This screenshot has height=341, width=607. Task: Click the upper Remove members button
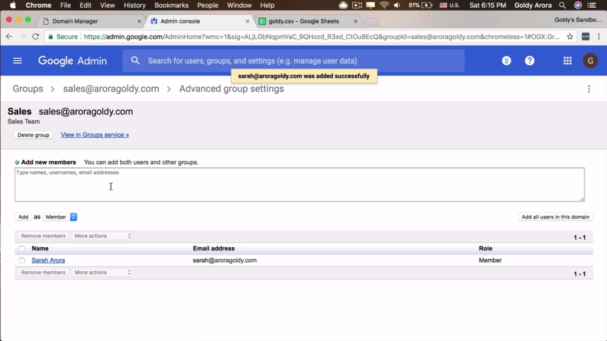[x=44, y=236]
